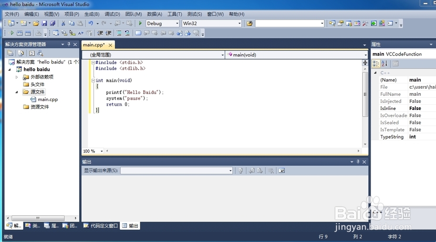This screenshot has height=242, width=436.
Task: Sort properties by category icon
Action: 376,64
